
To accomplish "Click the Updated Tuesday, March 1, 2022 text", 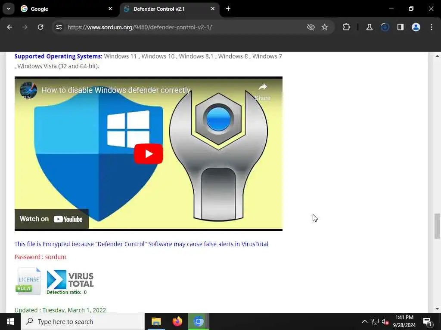I will point(60,310).
